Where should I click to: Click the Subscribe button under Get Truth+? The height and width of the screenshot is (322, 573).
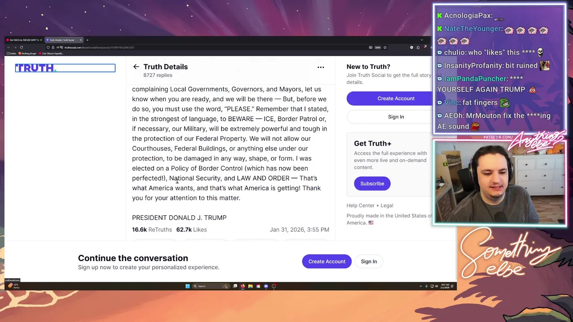coord(372,183)
